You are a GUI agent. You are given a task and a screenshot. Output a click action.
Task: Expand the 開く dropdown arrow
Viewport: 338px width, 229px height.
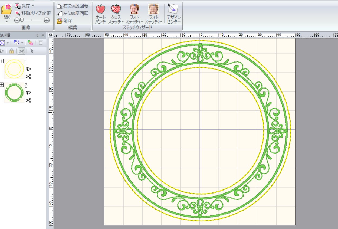pos(6,21)
